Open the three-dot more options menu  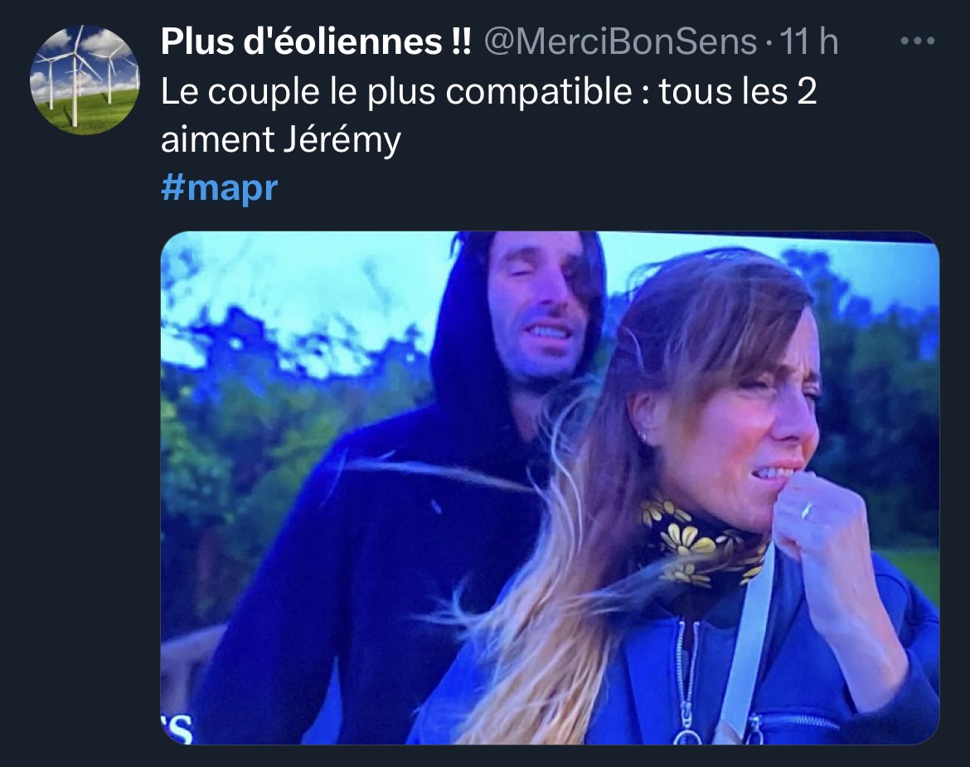click(918, 41)
